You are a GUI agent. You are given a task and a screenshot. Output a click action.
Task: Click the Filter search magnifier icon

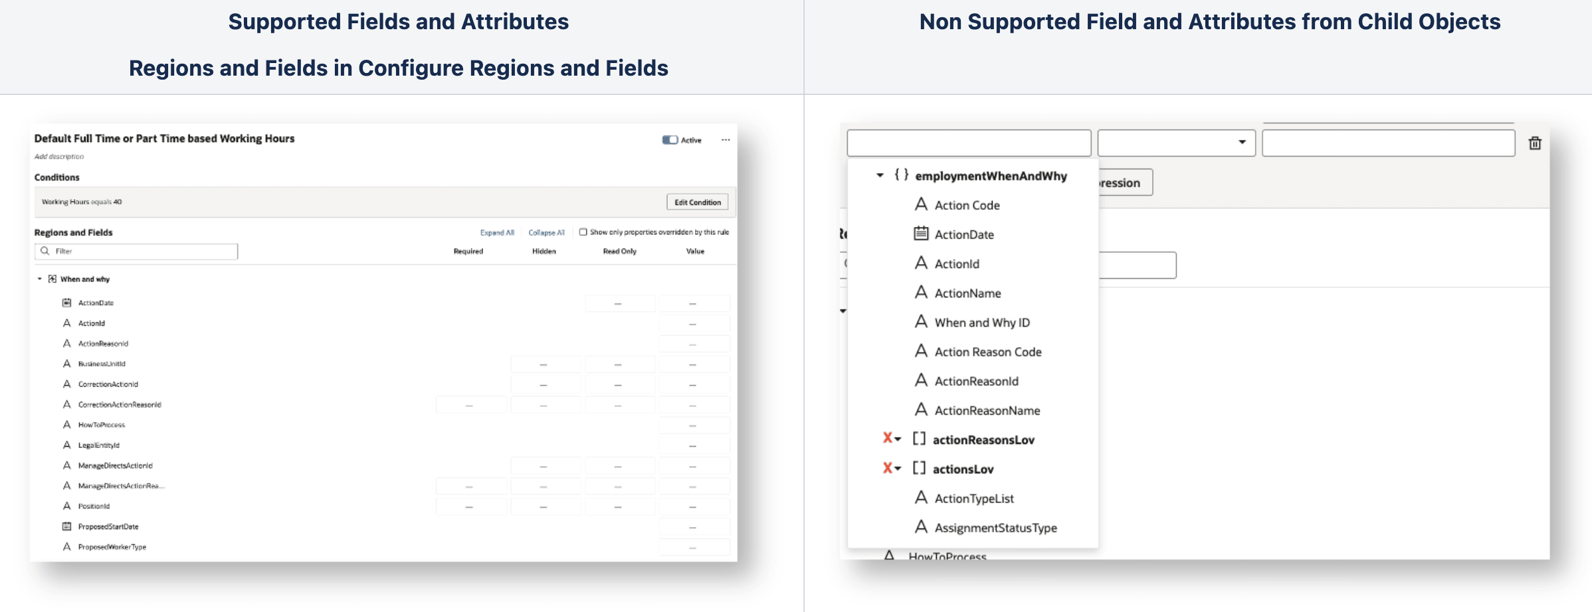pos(45,251)
